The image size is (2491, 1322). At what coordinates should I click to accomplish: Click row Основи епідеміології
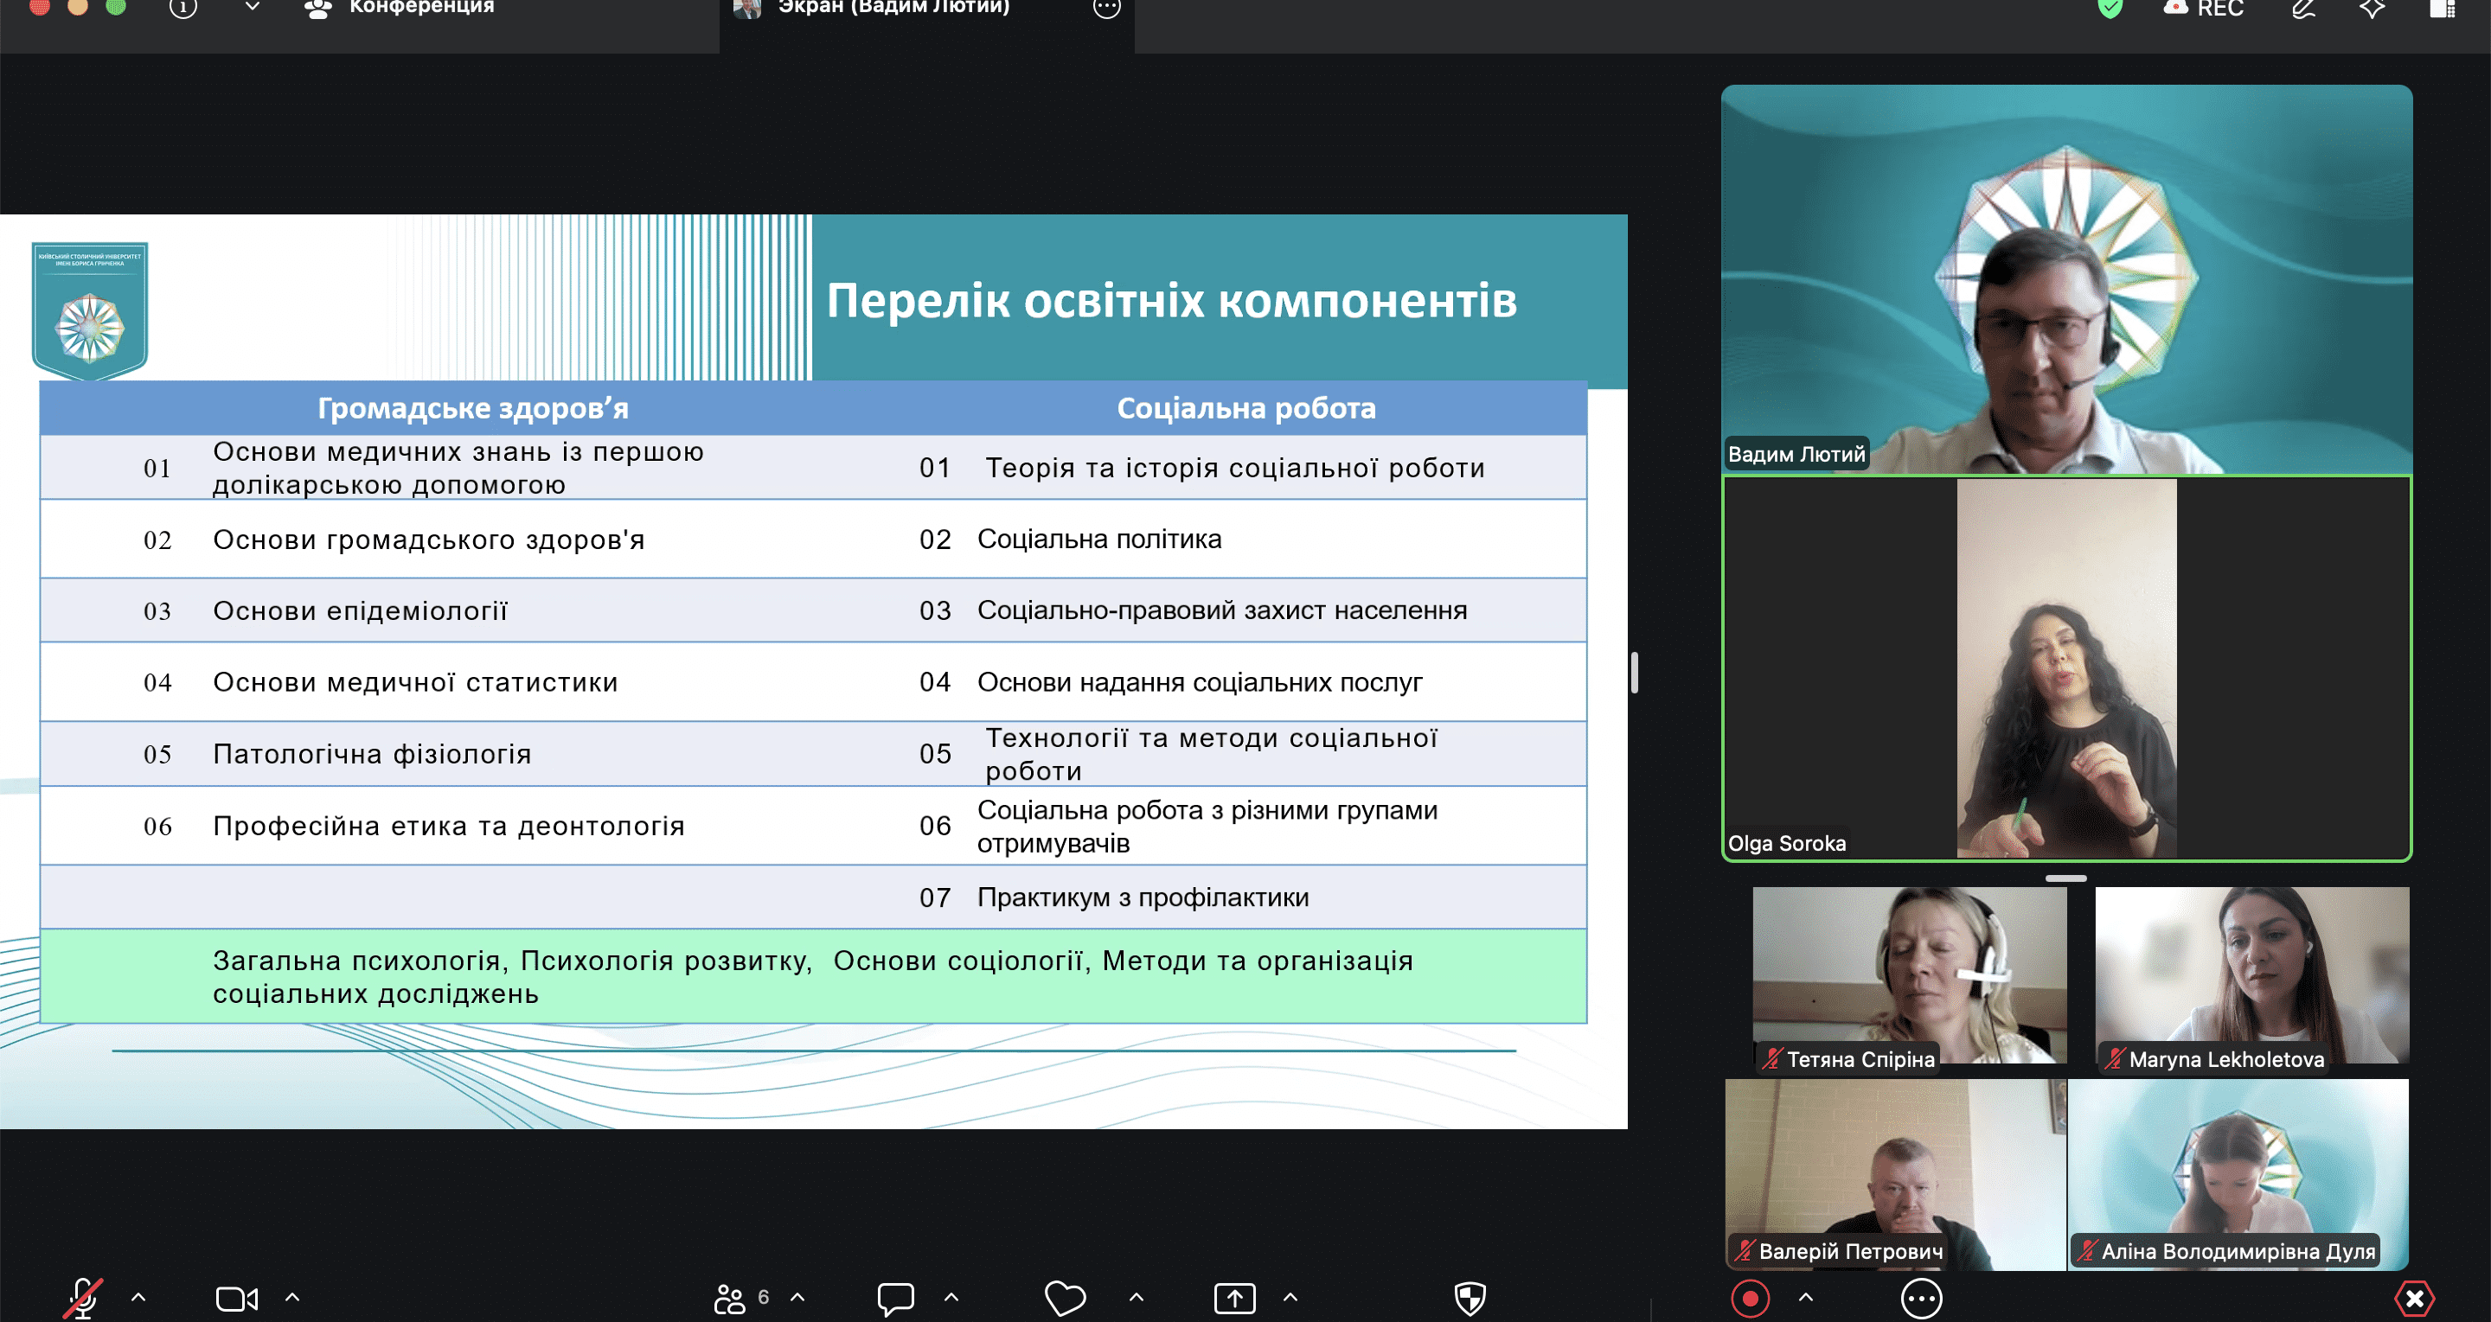[360, 610]
